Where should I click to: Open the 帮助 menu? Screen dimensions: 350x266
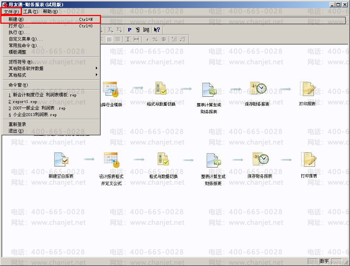pyautogui.click(x=50, y=12)
